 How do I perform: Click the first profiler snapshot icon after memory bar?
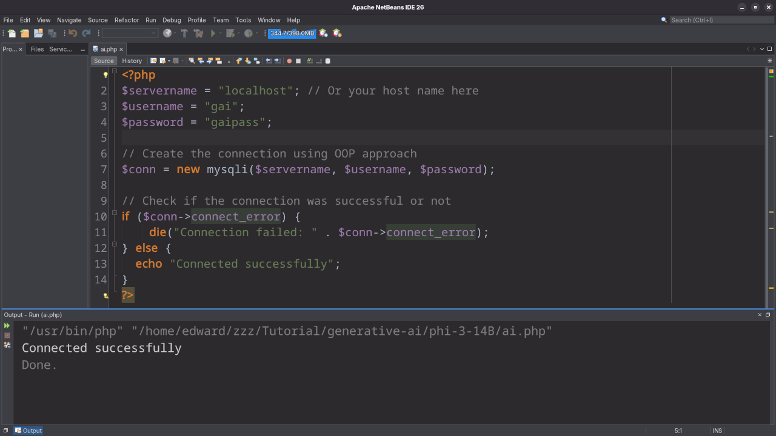click(x=324, y=33)
